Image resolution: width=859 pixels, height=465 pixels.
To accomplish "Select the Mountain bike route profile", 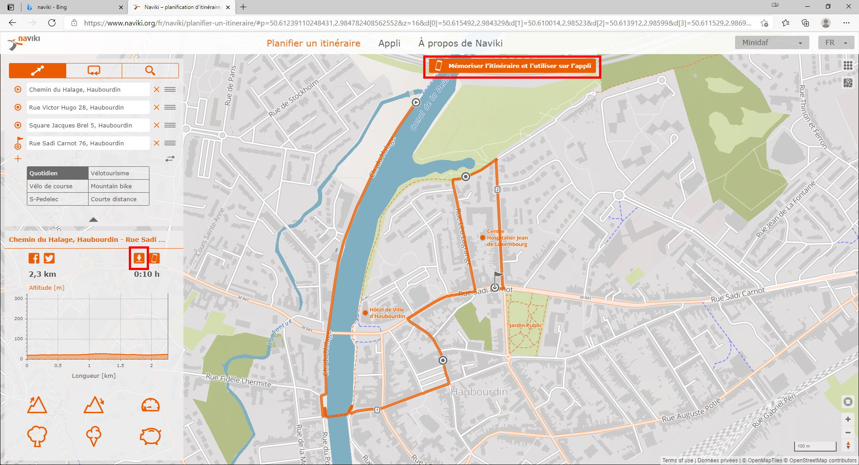I will click(119, 186).
